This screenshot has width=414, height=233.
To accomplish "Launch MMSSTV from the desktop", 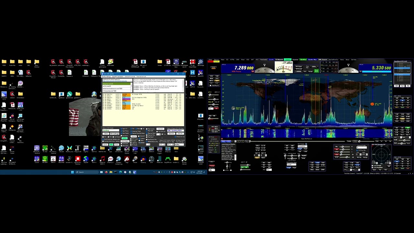I will coord(151,150).
